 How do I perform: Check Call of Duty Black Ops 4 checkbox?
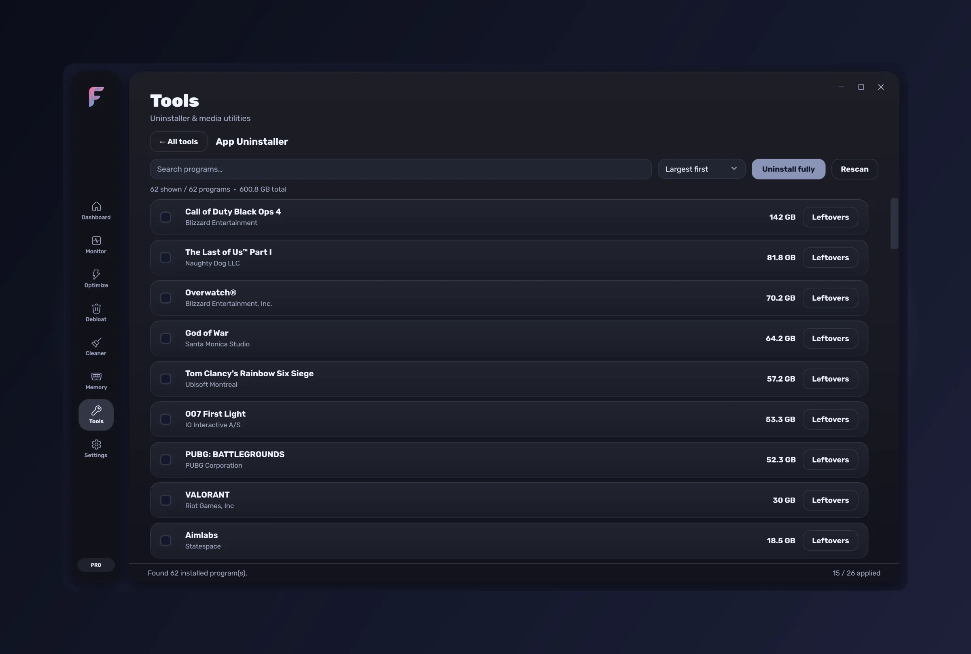click(x=166, y=217)
